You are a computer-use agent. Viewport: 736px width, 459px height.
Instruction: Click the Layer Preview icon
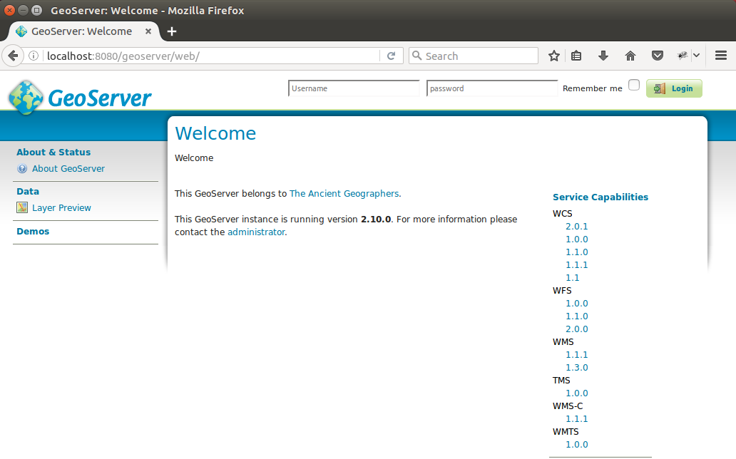point(22,208)
